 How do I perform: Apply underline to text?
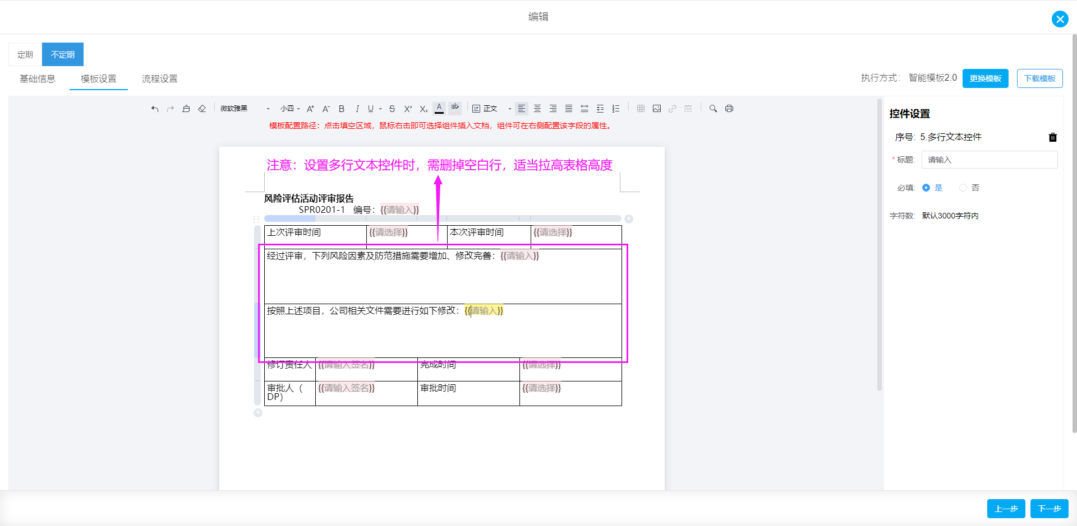[x=371, y=109]
